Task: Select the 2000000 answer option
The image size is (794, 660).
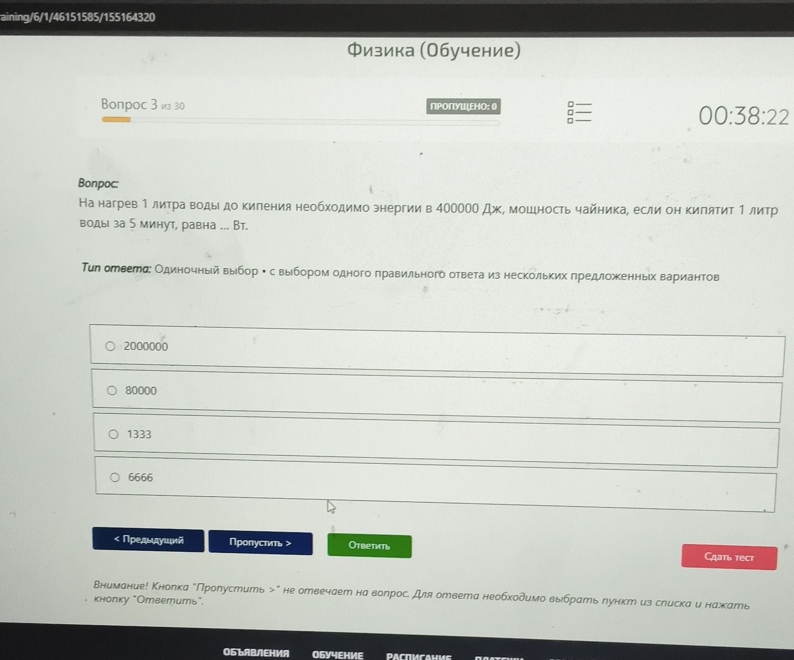Action: coord(110,346)
